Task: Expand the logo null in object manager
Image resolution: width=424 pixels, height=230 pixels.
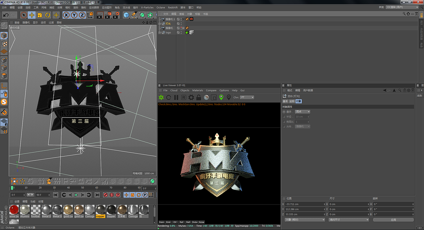Action: click(160, 32)
